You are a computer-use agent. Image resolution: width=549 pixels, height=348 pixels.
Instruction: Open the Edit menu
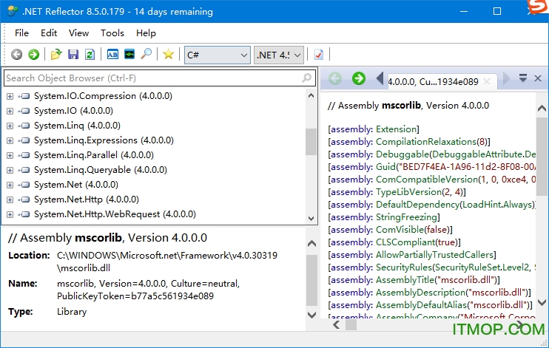[x=49, y=33]
